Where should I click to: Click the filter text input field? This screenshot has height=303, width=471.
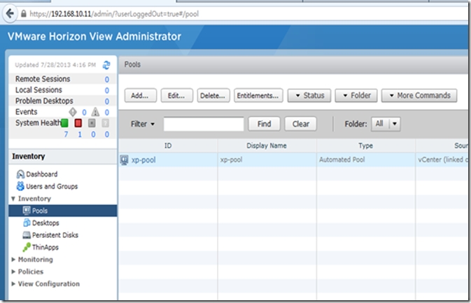coord(204,124)
